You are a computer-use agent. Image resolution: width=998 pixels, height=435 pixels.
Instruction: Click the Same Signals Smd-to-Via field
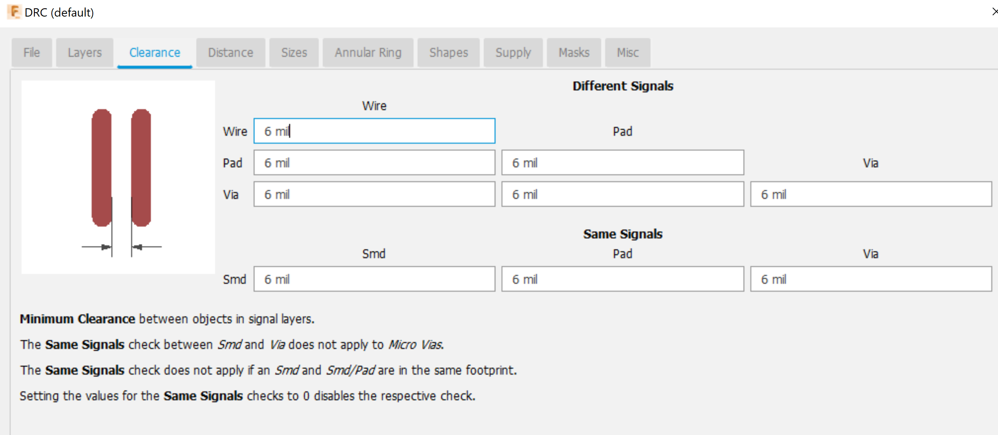870,279
